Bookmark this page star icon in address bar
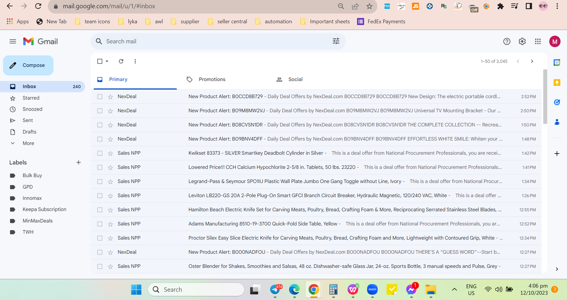The width and height of the screenshot is (567, 300). click(x=369, y=6)
